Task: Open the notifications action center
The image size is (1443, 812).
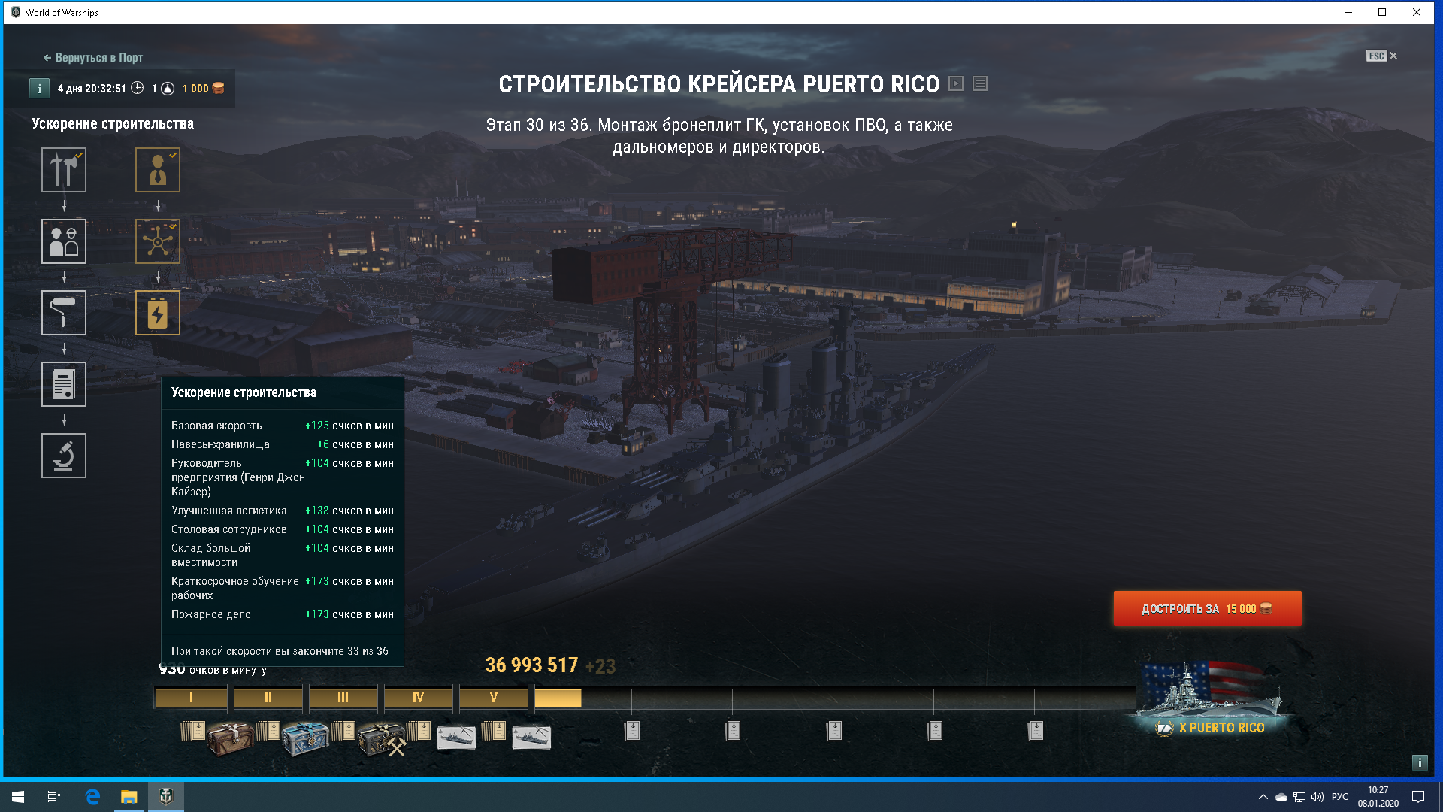Action: click(x=1418, y=797)
